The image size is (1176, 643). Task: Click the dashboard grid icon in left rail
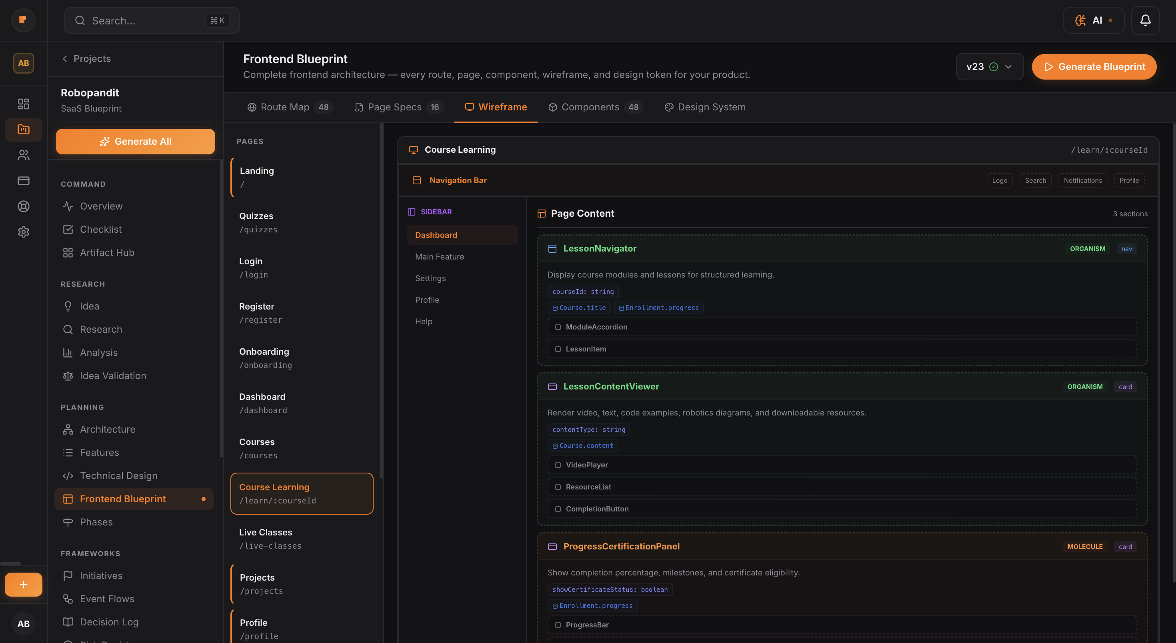[x=23, y=104]
